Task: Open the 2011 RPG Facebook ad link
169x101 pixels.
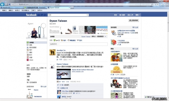Action: tap(120, 78)
